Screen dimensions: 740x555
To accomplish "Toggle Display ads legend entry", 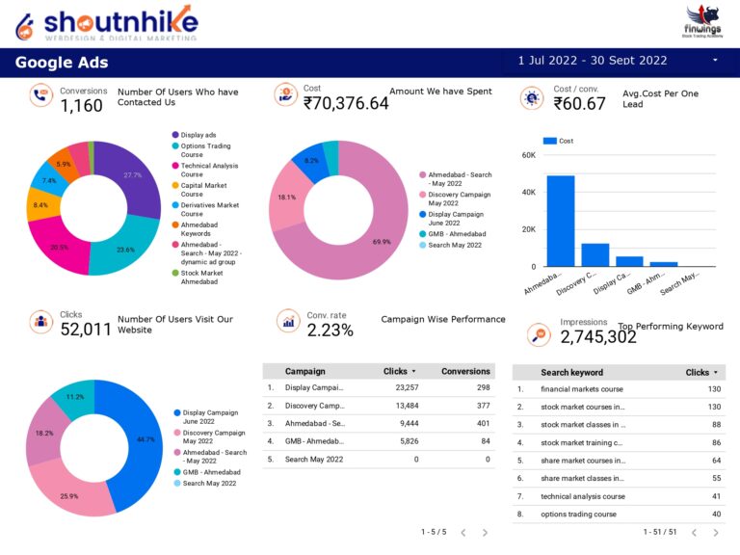I will coord(198,135).
